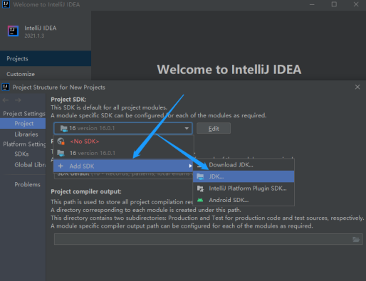
Task: Click the submenu arrow on Add SDK
Action: click(x=190, y=166)
